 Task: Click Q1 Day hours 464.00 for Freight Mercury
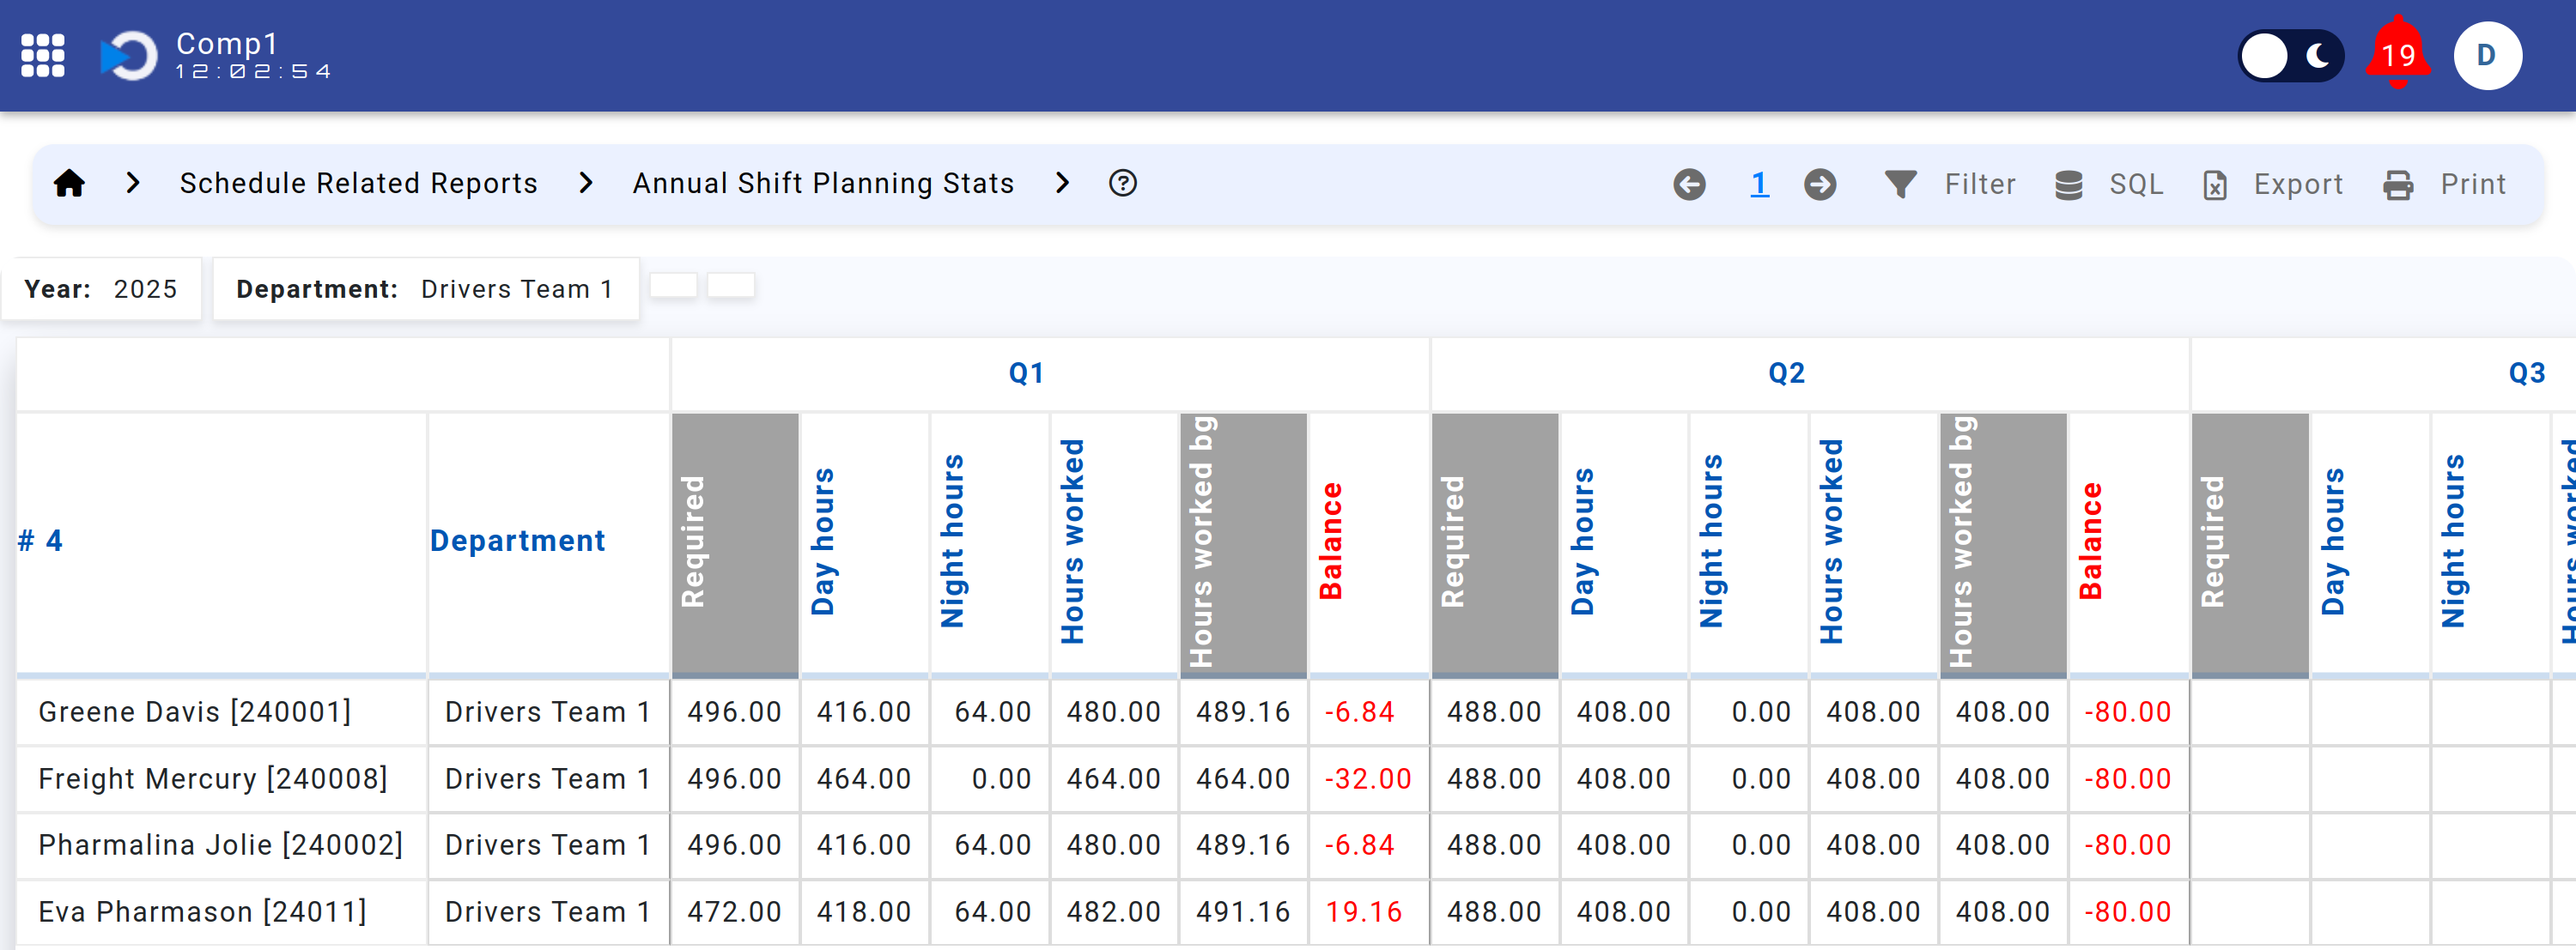[x=863, y=779]
